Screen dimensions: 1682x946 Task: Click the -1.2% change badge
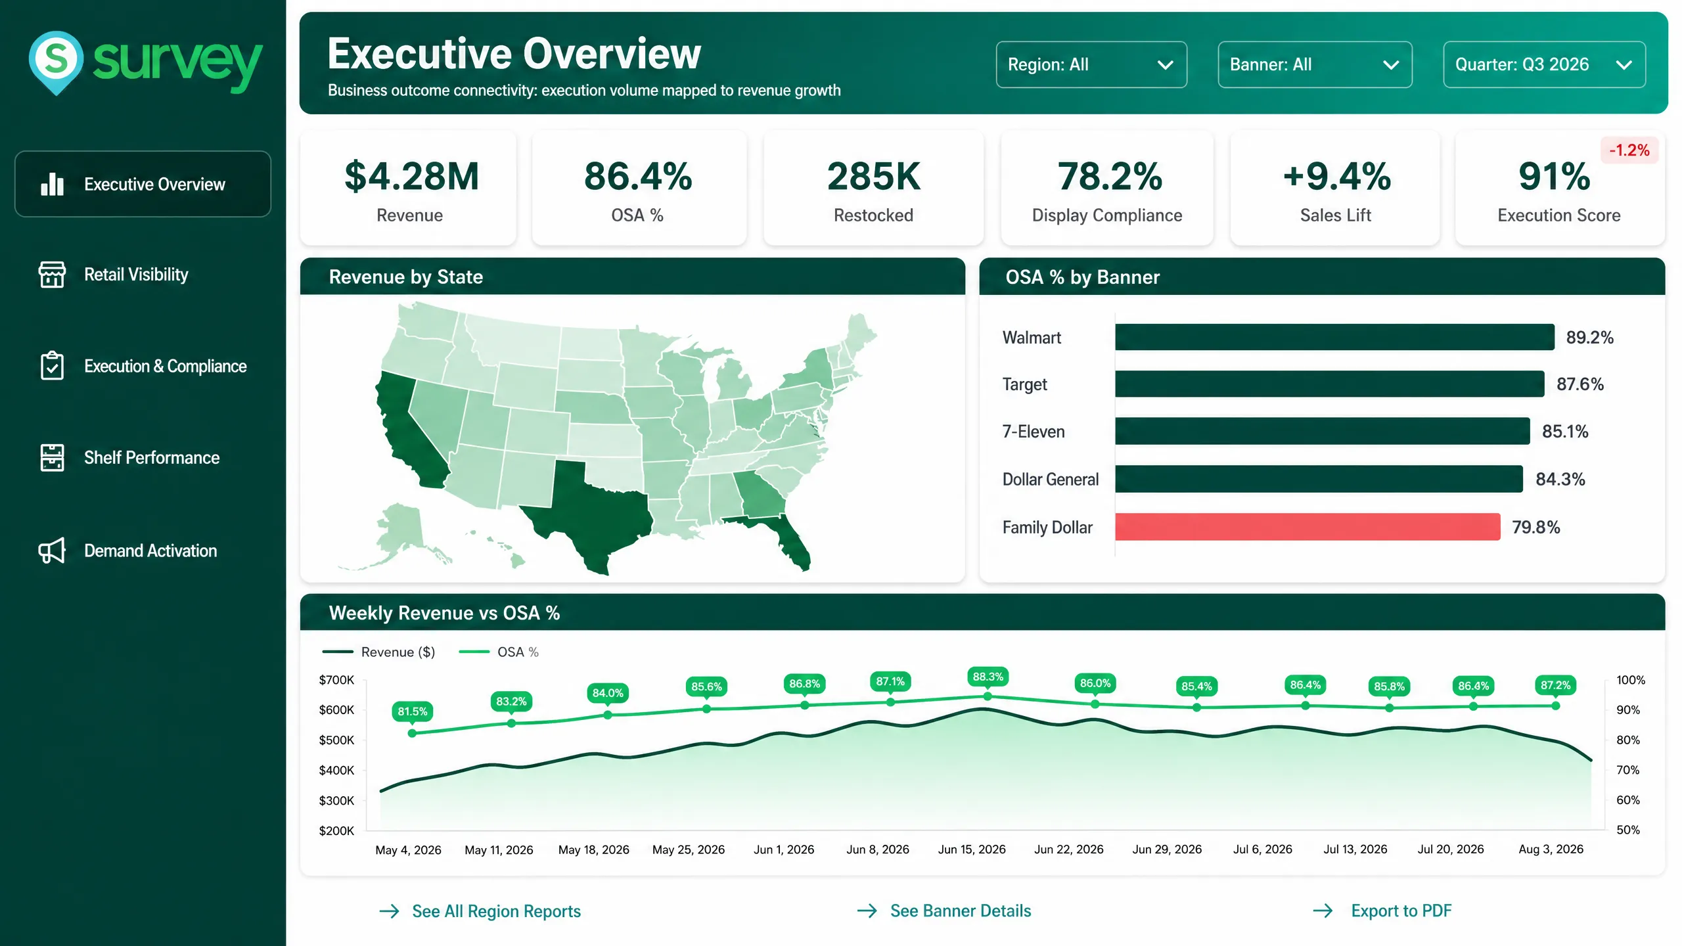(x=1629, y=150)
